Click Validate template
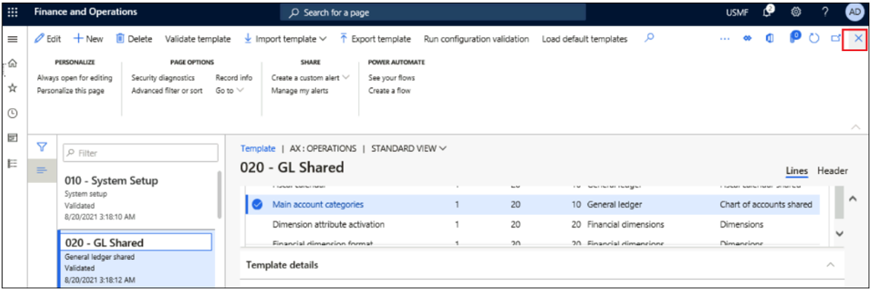 [197, 39]
